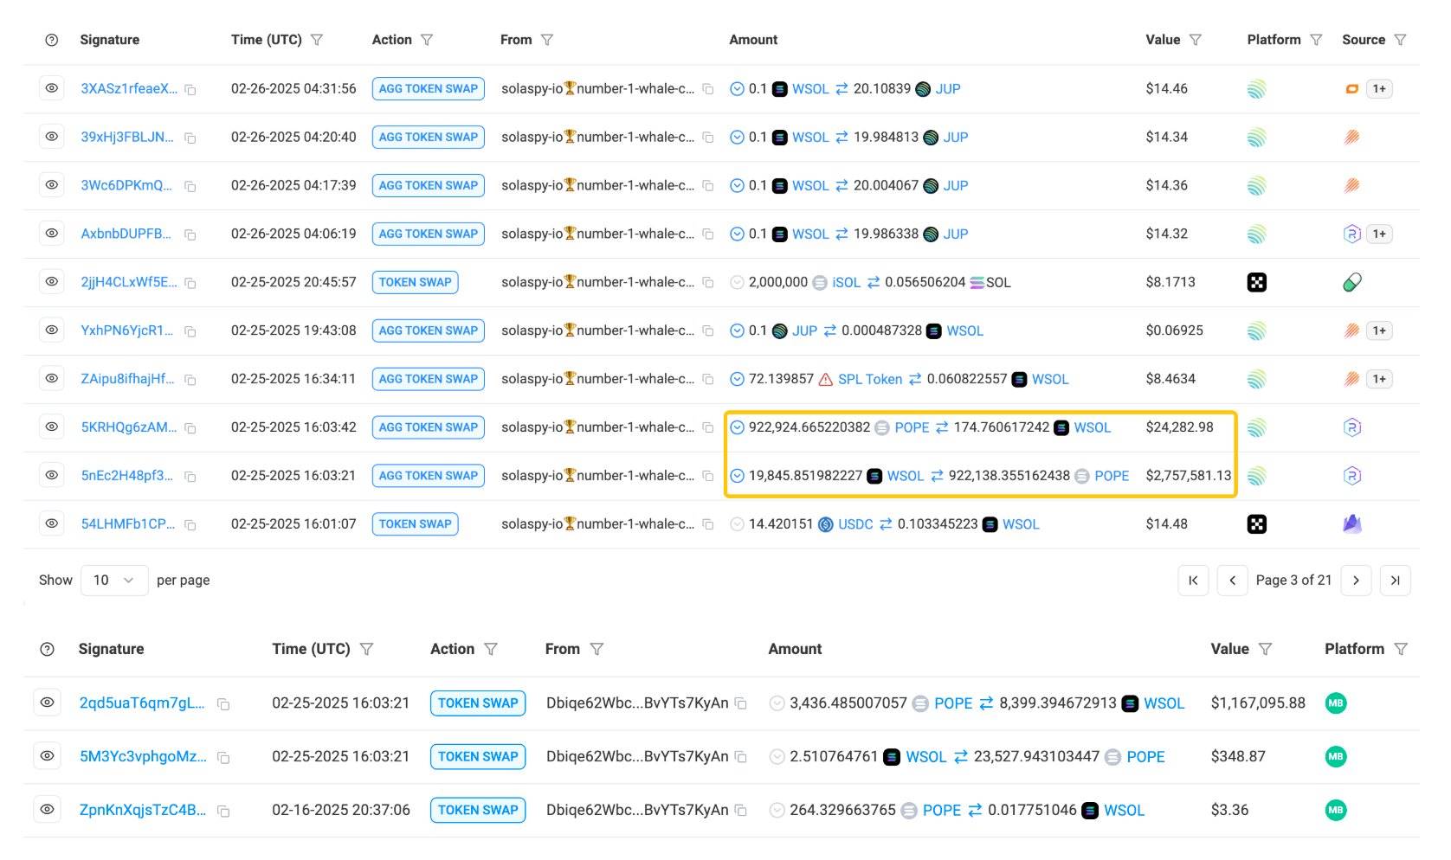Expand amount details for 5nEc2H48pf3 row
The width and height of the screenshot is (1451, 860).
(737, 476)
